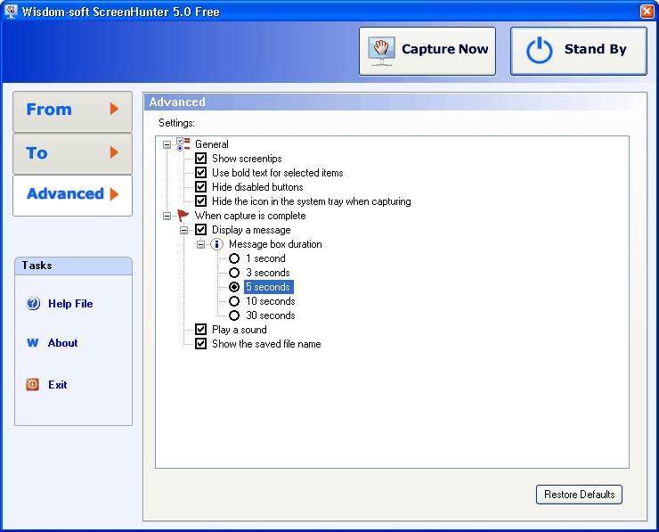Select the When capture is complete label
Viewport: 659px width, 532px height.
pyautogui.click(x=250, y=216)
